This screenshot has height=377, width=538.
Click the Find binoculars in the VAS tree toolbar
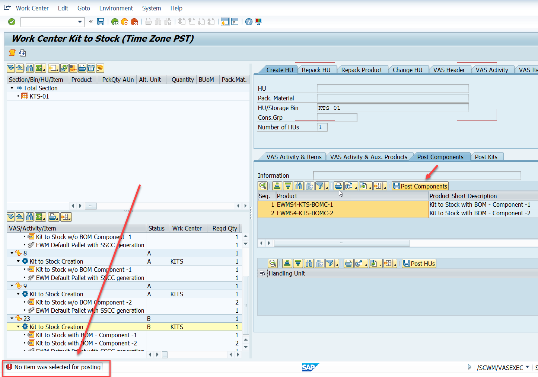(29, 217)
